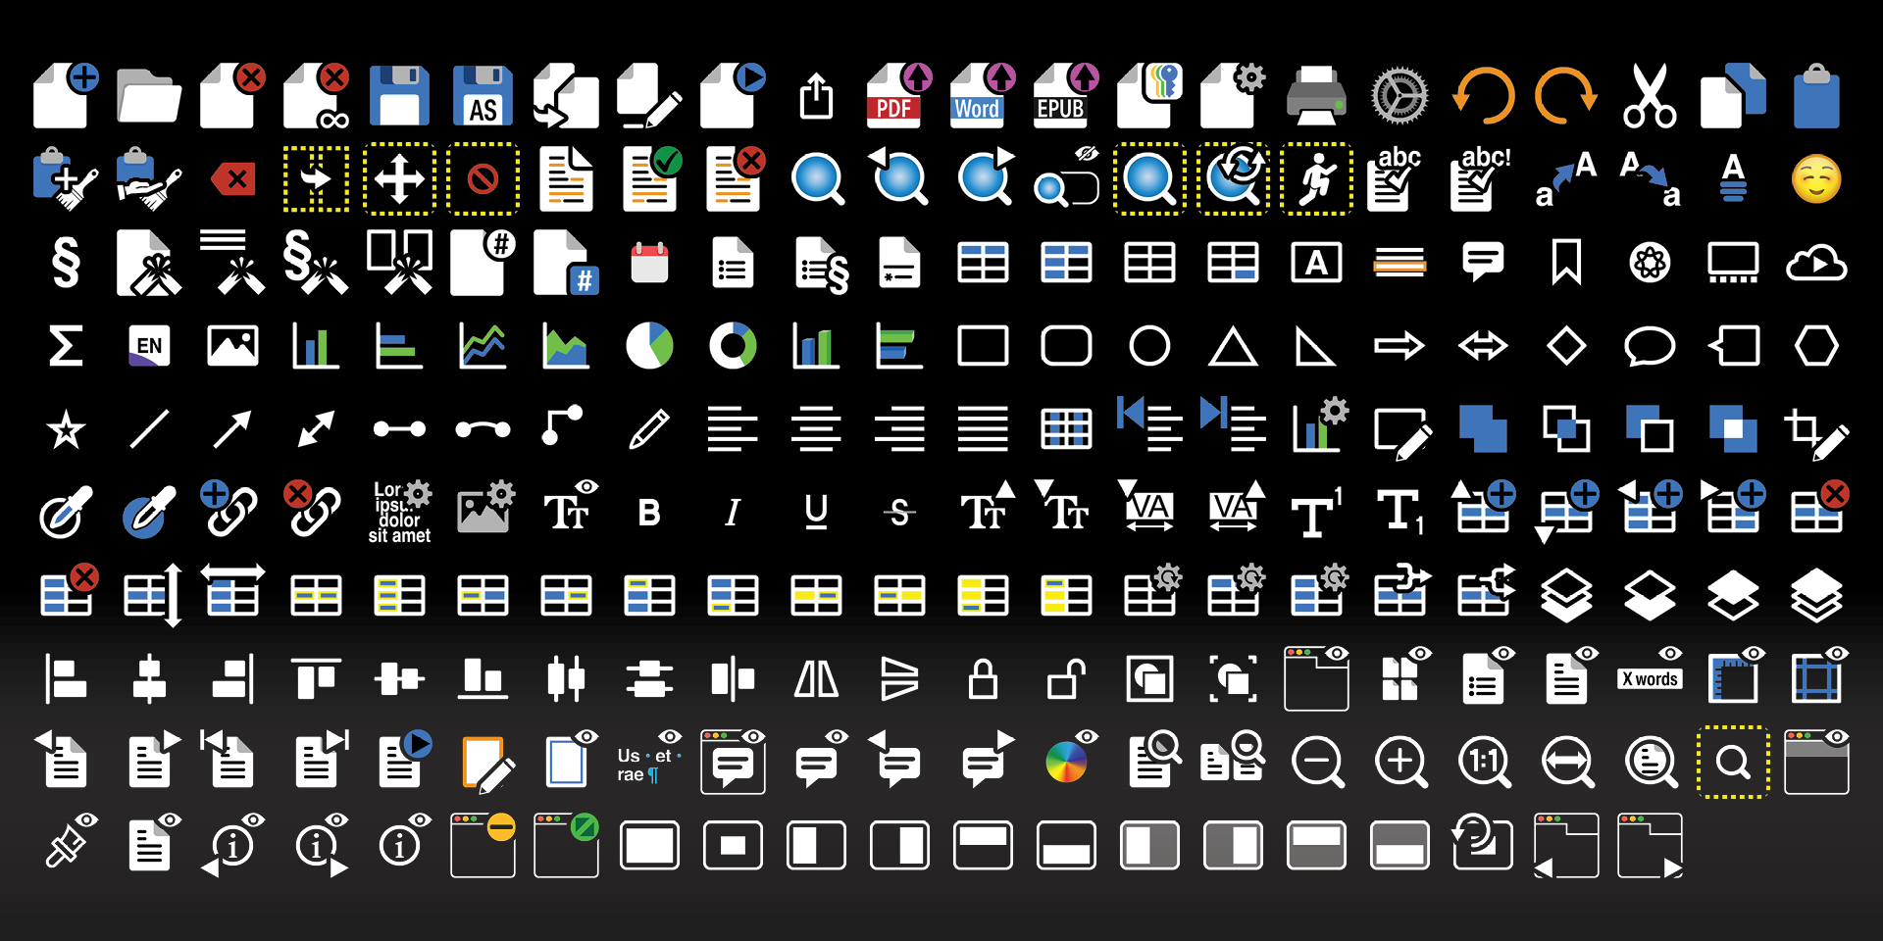This screenshot has height=941, width=1883.
Task: Click the Save As floppy icon labeled AS
Action: pyautogui.click(x=483, y=96)
